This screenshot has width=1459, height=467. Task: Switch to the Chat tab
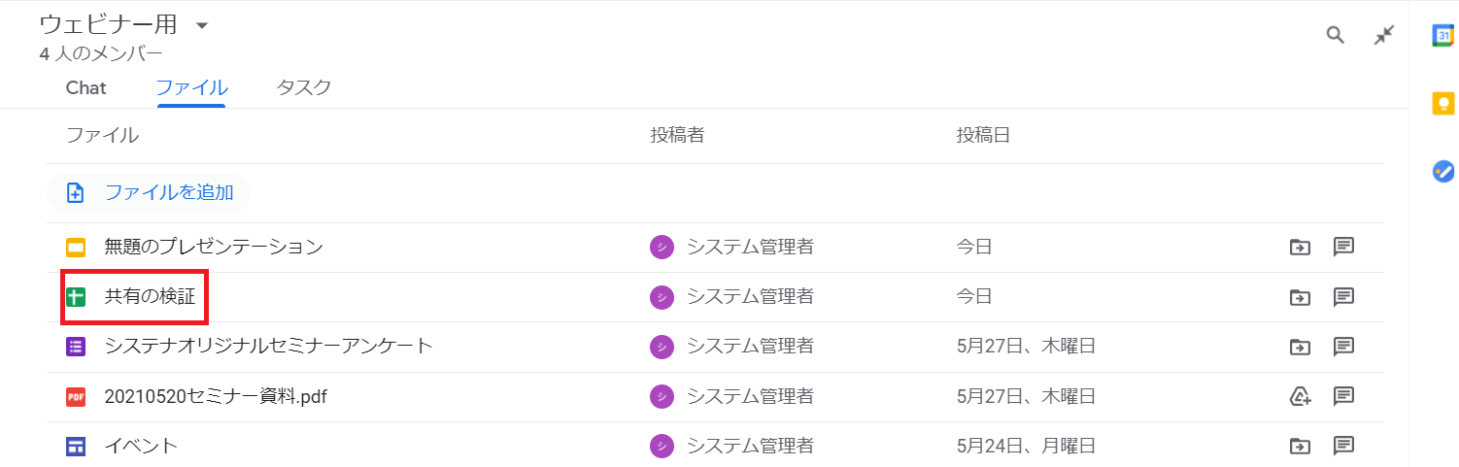click(x=86, y=87)
